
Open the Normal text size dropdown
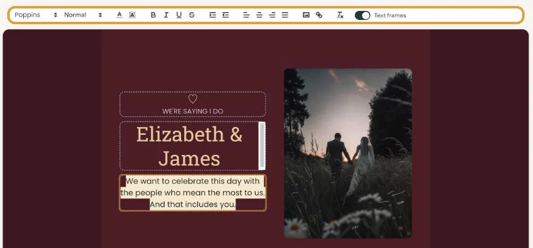click(x=83, y=15)
